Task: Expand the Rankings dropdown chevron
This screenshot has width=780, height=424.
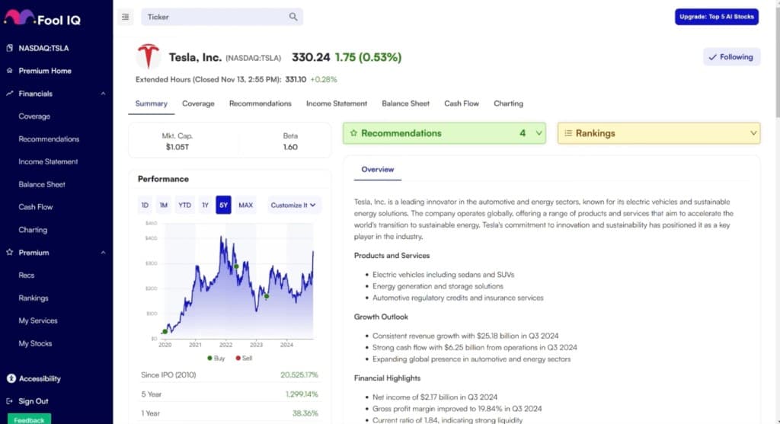Action: pos(753,133)
